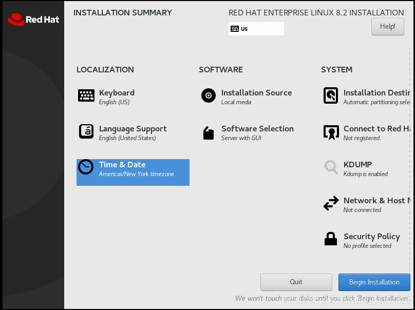Click the Network & Host Name title
415x310 pixels.
[377, 201]
